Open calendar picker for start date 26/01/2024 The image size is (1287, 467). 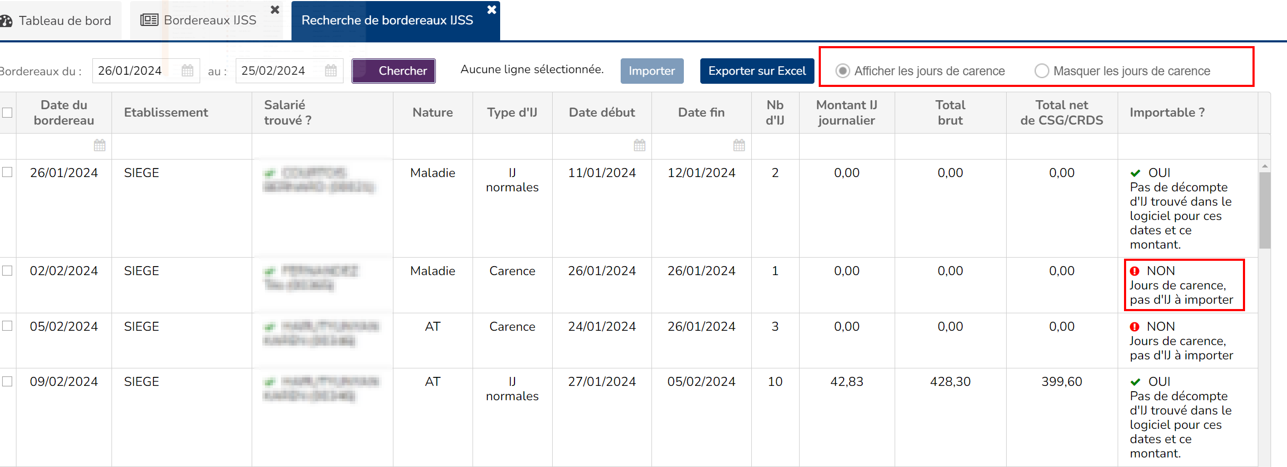click(x=187, y=71)
